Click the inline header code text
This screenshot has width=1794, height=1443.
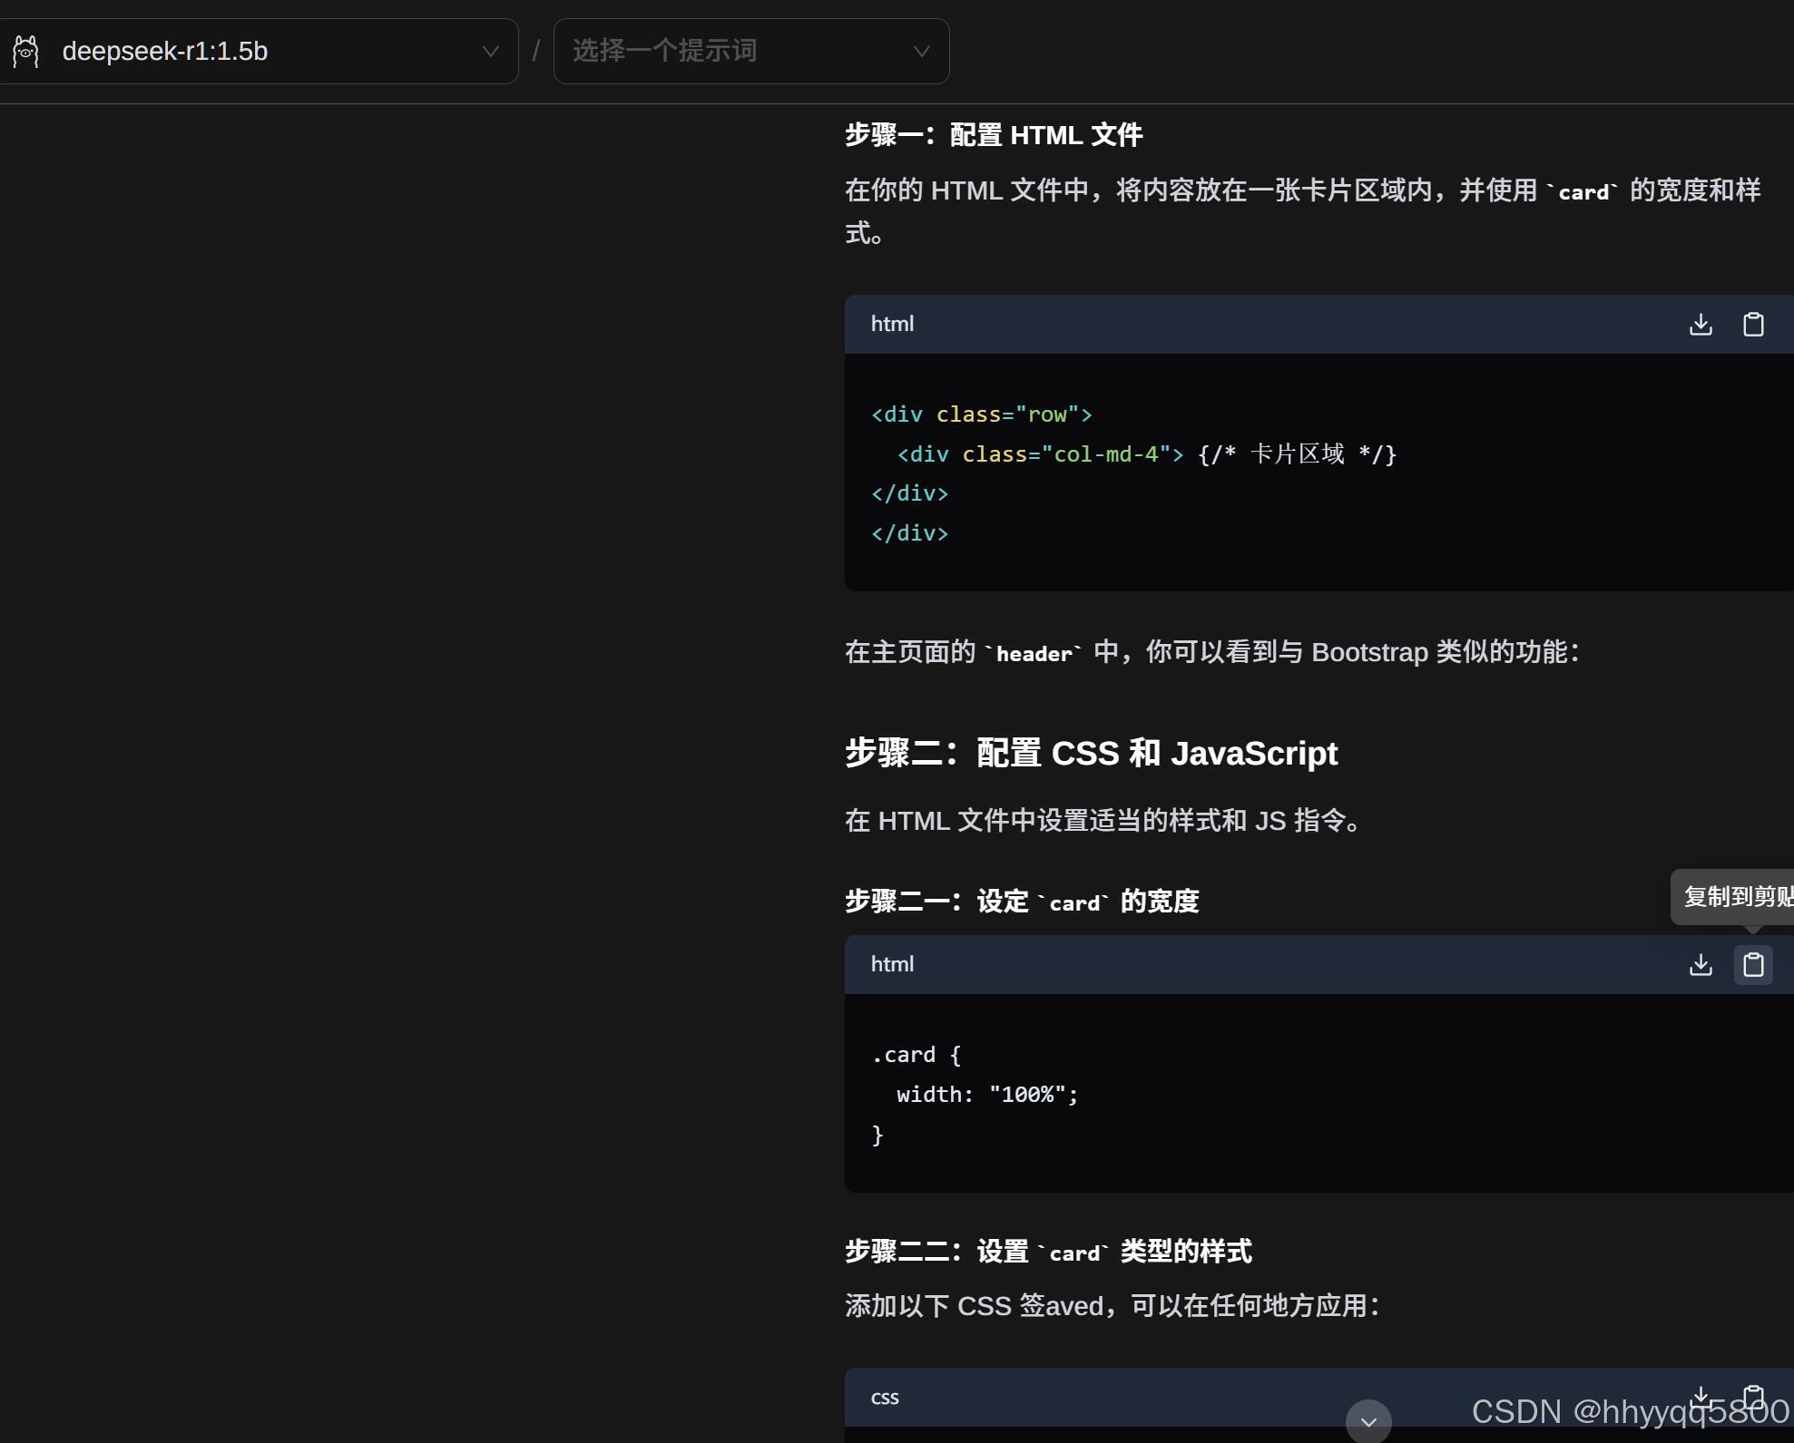[1034, 654]
